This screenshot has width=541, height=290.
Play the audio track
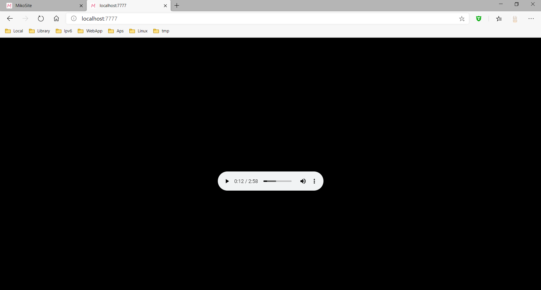[x=227, y=181]
